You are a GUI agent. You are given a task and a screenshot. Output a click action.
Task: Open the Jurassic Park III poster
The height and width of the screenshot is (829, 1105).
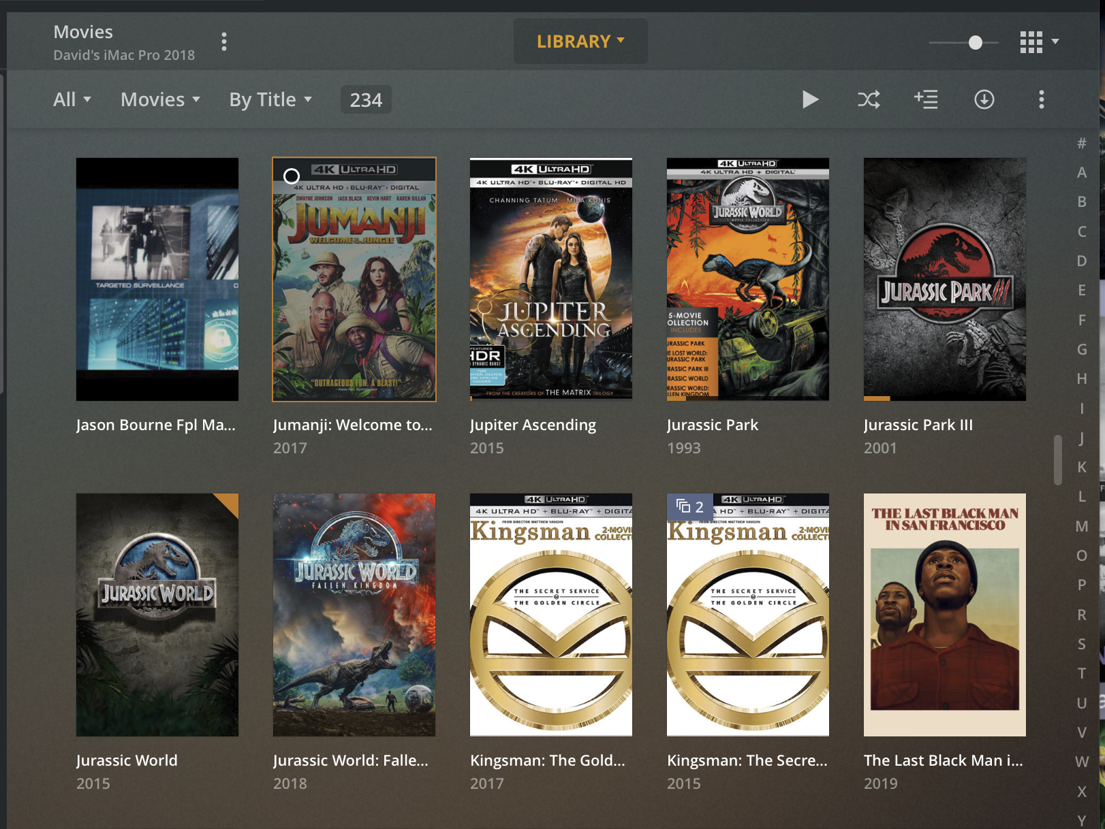[945, 280]
